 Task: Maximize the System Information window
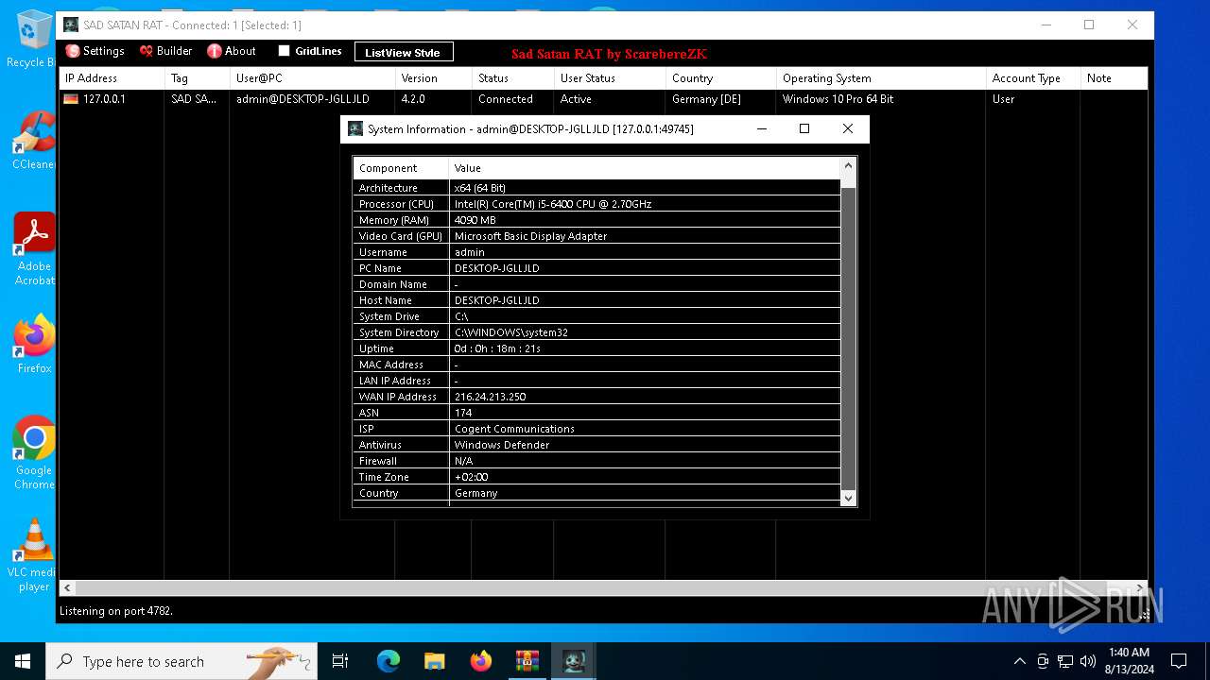click(x=804, y=128)
